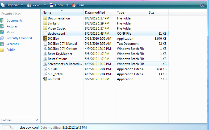Screen dimensions: 209x130
Task: Click the '3,640 KB' size cell
Action: pyautogui.click(x=161, y=39)
